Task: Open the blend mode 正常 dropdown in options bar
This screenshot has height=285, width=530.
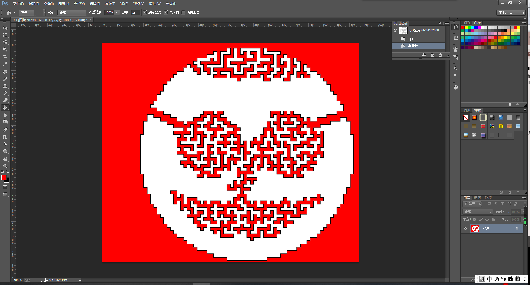Action: 72,12
